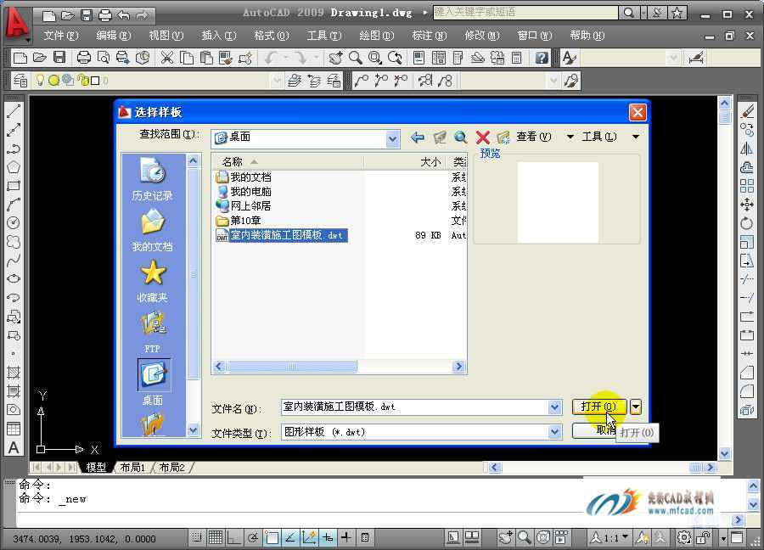Click the Cancel button in dialog
Viewport: 764px width, 550px height.
click(595, 430)
